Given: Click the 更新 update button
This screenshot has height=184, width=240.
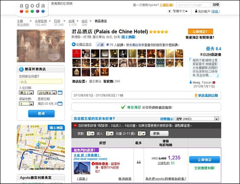Looking at the screenshot, I should (159, 134).
